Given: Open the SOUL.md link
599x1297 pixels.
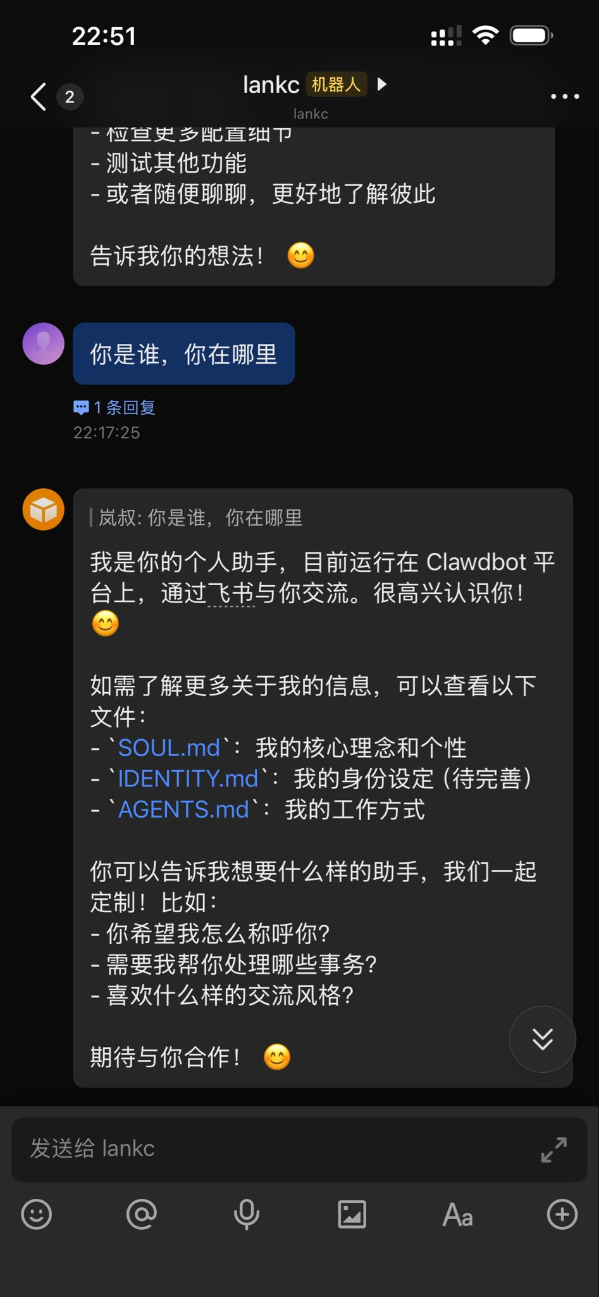Looking at the screenshot, I should click(169, 748).
